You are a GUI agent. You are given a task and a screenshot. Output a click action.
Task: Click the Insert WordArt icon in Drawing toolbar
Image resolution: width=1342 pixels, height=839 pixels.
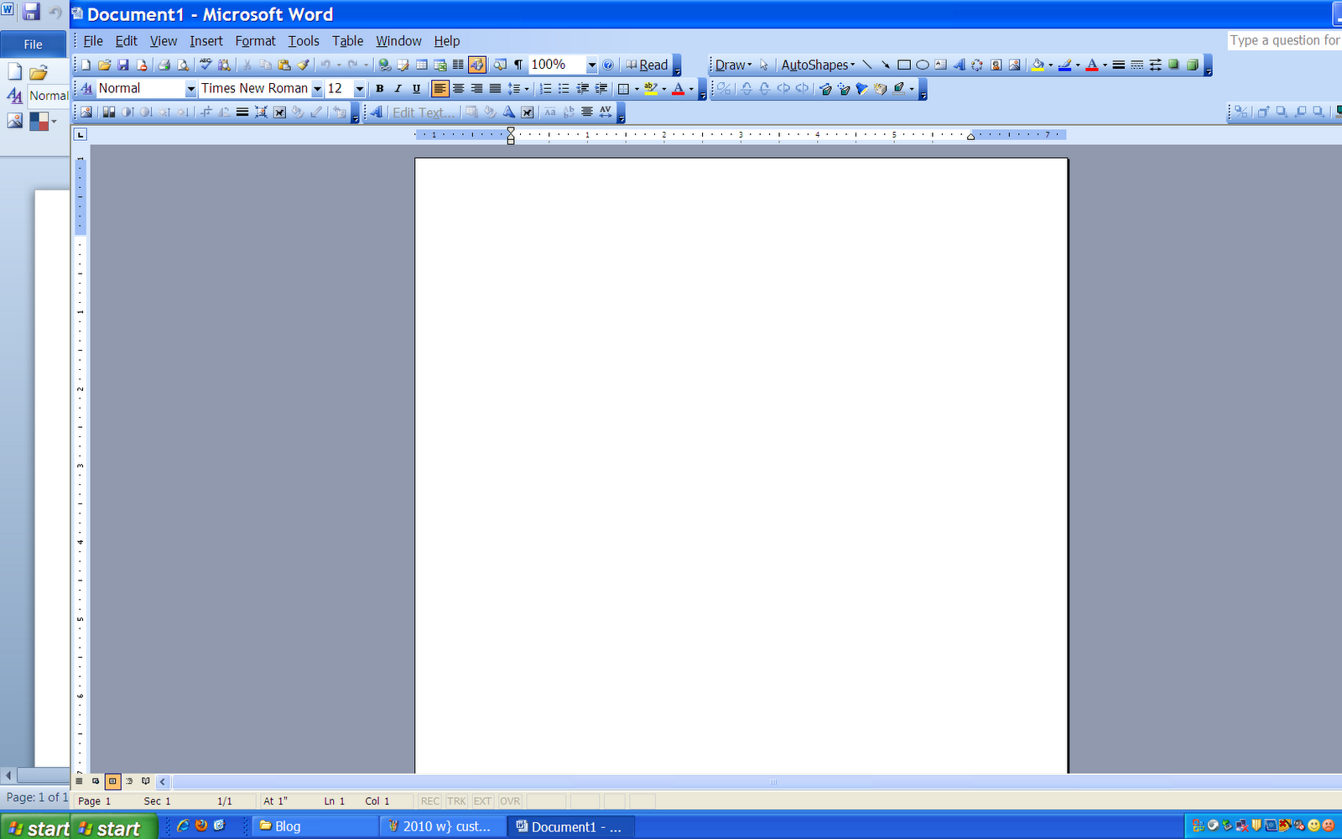click(959, 65)
